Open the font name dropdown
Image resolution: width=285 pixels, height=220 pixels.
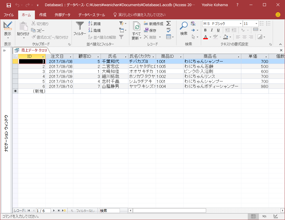click(240, 24)
